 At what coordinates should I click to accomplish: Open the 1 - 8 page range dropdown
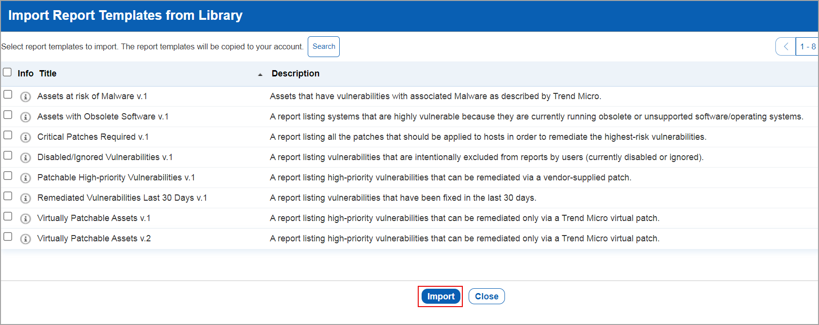click(807, 46)
